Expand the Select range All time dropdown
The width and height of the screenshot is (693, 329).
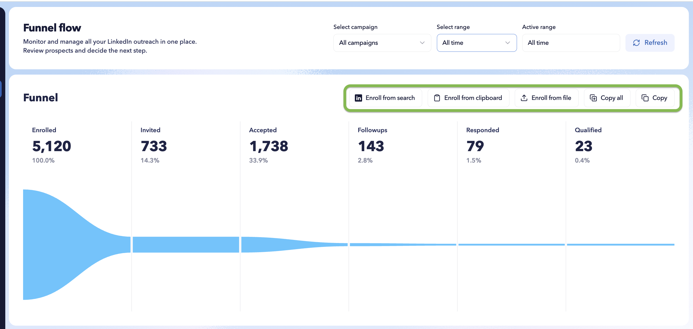(477, 43)
